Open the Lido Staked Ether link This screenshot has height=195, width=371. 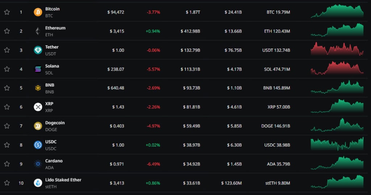point(63,180)
